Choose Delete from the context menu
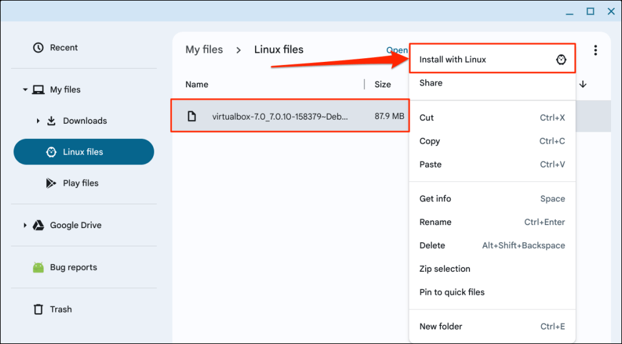622x344 pixels. [x=492, y=245]
